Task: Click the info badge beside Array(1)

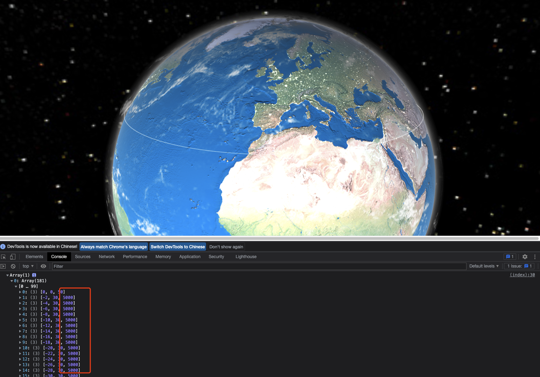Action: pyautogui.click(x=34, y=275)
